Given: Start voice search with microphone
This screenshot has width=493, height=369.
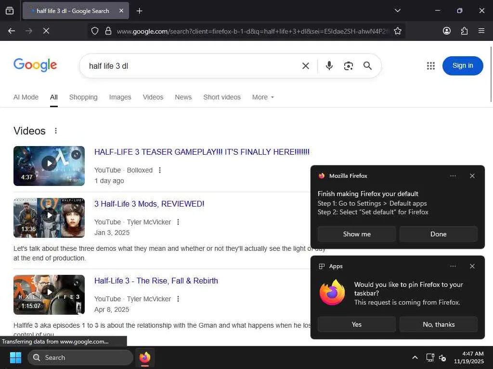Looking at the screenshot, I should point(329,65).
